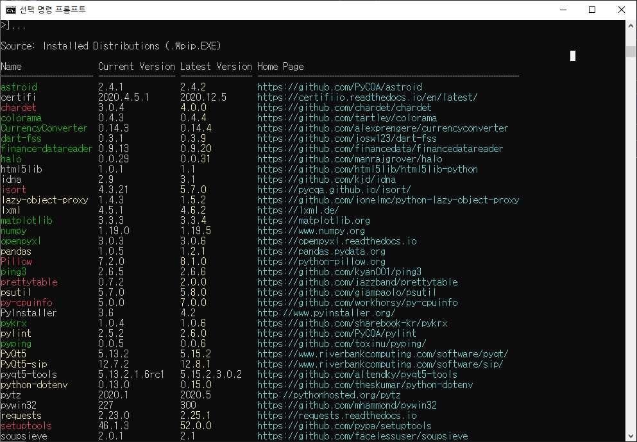637x442 pixels.
Task: Click the requests.readthedocs.io URL
Action: pos(337,416)
